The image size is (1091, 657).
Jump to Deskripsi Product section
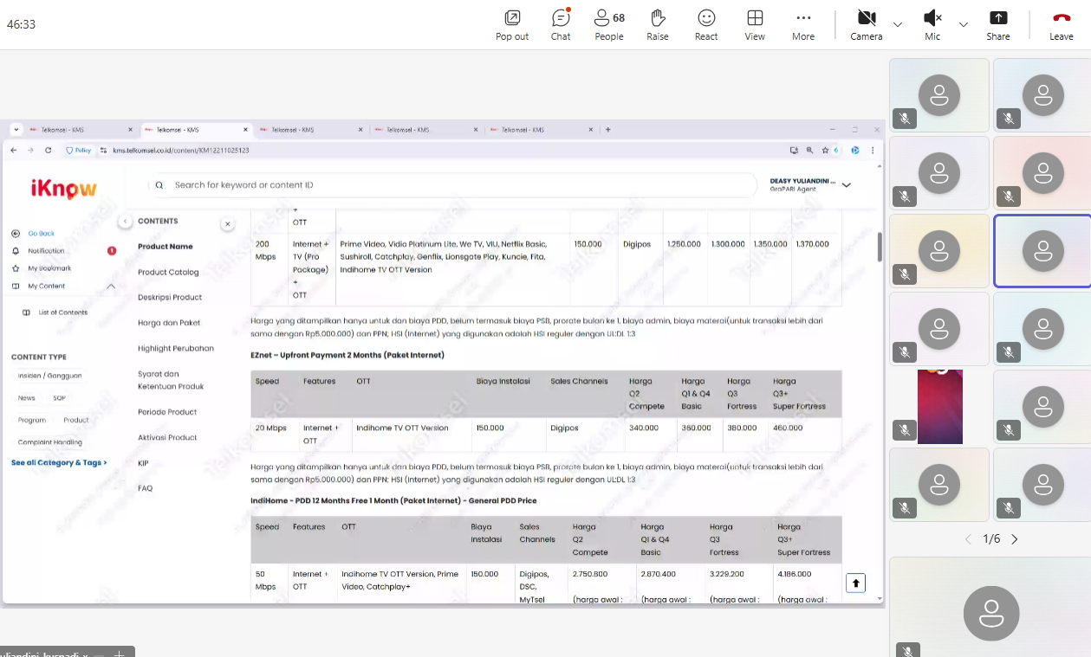coord(170,297)
